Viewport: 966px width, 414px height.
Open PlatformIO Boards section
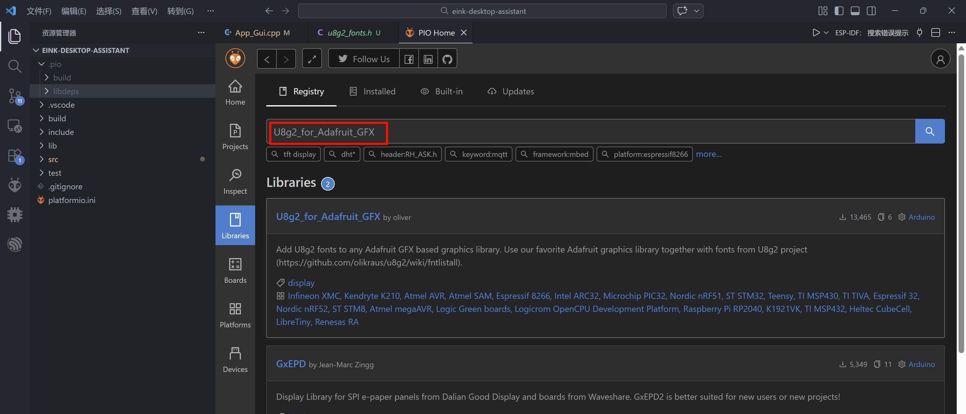tap(235, 270)
